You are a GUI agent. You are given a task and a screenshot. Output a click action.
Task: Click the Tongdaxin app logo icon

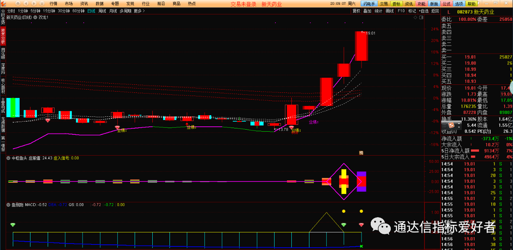(x=4, y=4)
